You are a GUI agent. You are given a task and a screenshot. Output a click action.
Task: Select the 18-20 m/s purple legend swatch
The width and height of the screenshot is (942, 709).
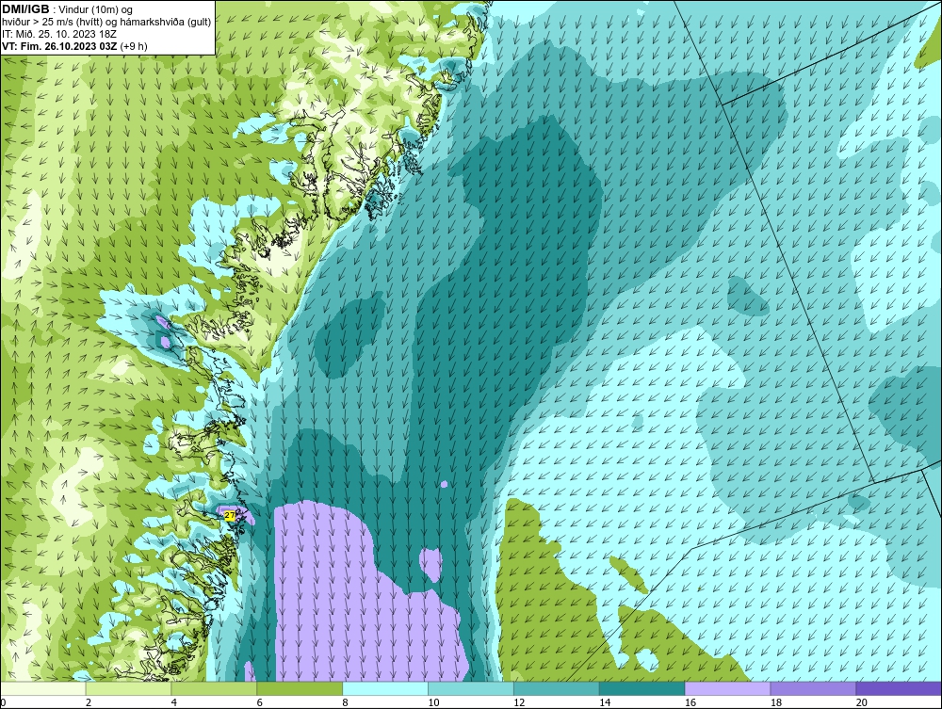[813, 688]
